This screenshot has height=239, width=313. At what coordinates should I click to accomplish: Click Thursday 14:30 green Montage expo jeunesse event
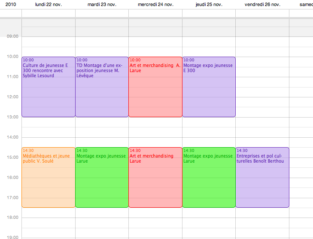pos(209,178)
